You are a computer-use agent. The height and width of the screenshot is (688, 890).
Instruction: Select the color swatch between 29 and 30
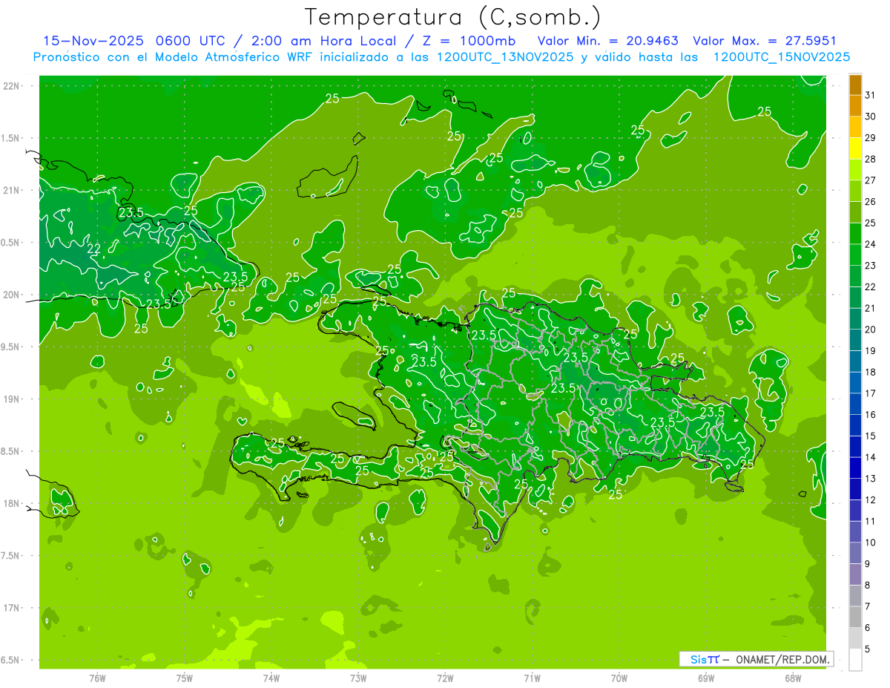(x=855, y=127)
